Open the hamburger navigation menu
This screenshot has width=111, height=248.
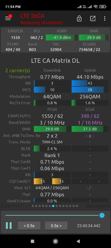click(8, 18)
